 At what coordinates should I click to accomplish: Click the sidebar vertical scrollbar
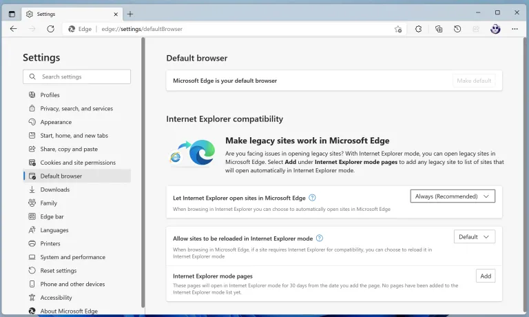click(143, 172)
